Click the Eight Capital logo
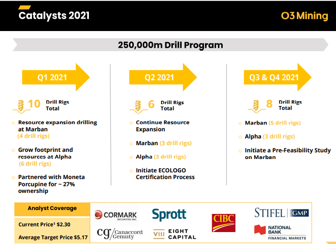Viewport: 336px width, 244px height. point(174,234)
